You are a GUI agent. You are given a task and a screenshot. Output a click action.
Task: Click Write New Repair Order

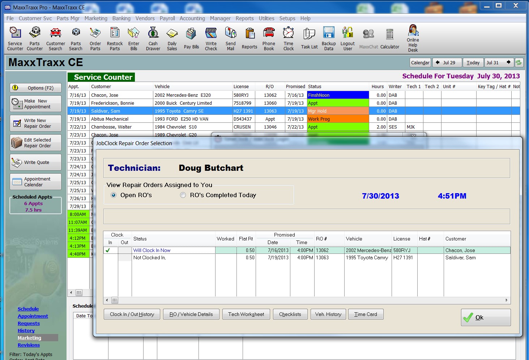point(35,123)
